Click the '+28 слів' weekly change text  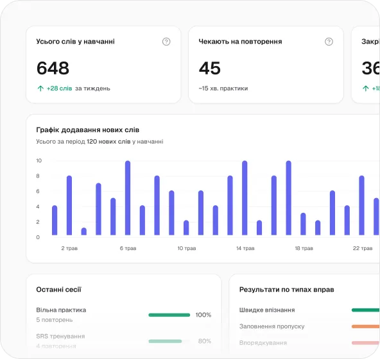59,88
